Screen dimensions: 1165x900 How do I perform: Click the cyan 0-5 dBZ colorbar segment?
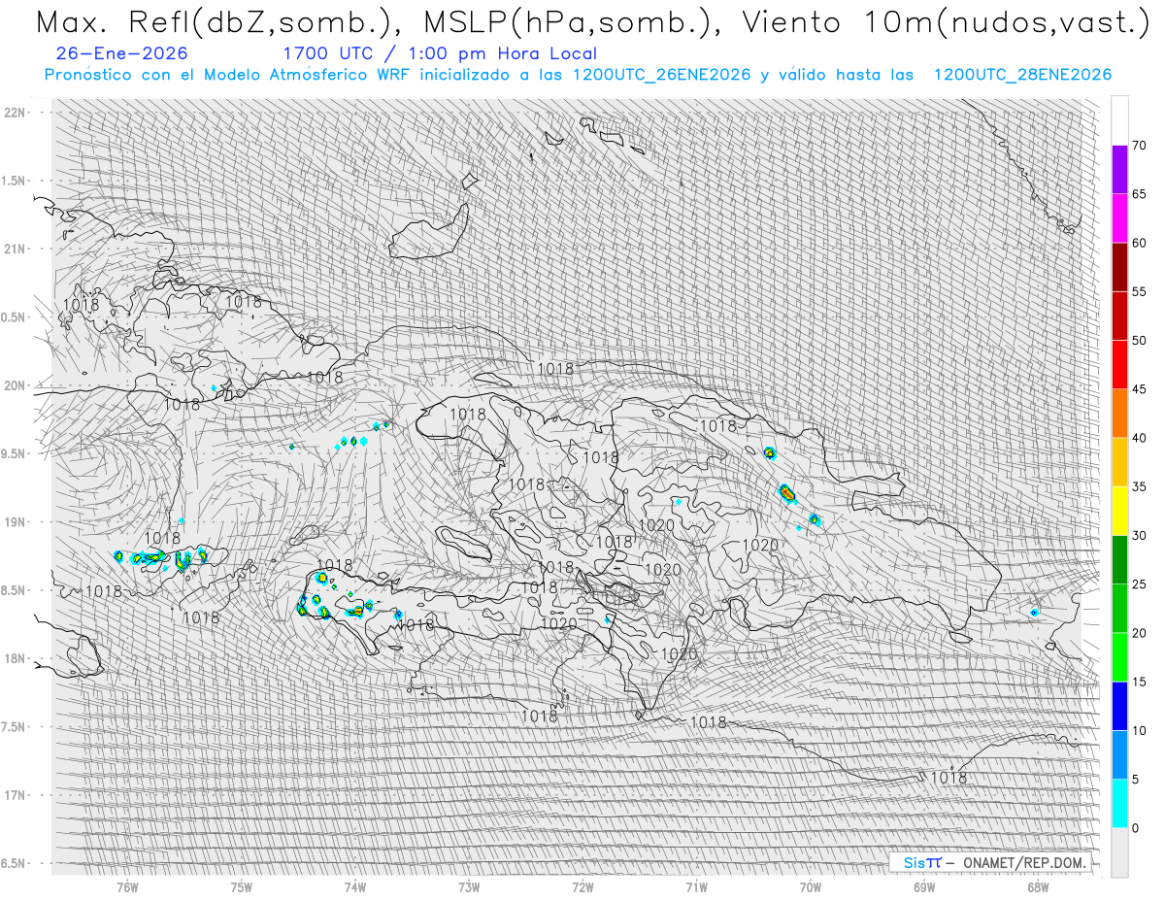tap(1119, 804)
